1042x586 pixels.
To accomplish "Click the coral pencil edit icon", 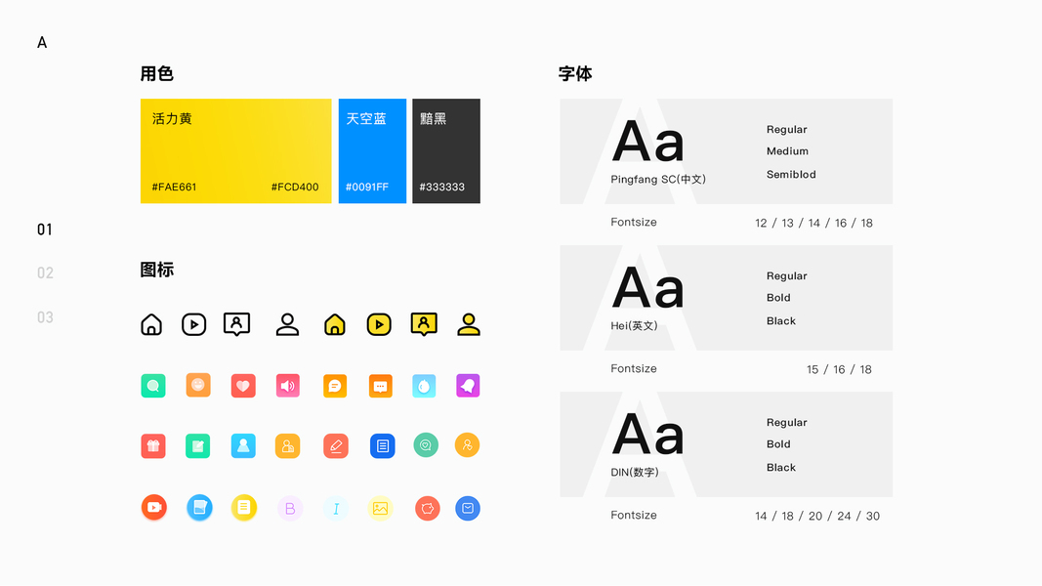I will click(x=336, y=445).
